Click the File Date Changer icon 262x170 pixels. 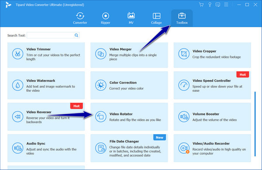pyautogui.click(x=100, y=148)
